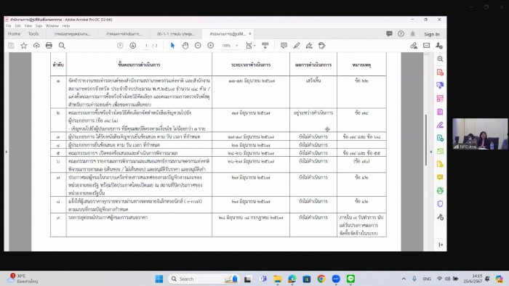This screenshot has height=286, width=509.
Task: Click the Print file icon
Action: (49, 46)
